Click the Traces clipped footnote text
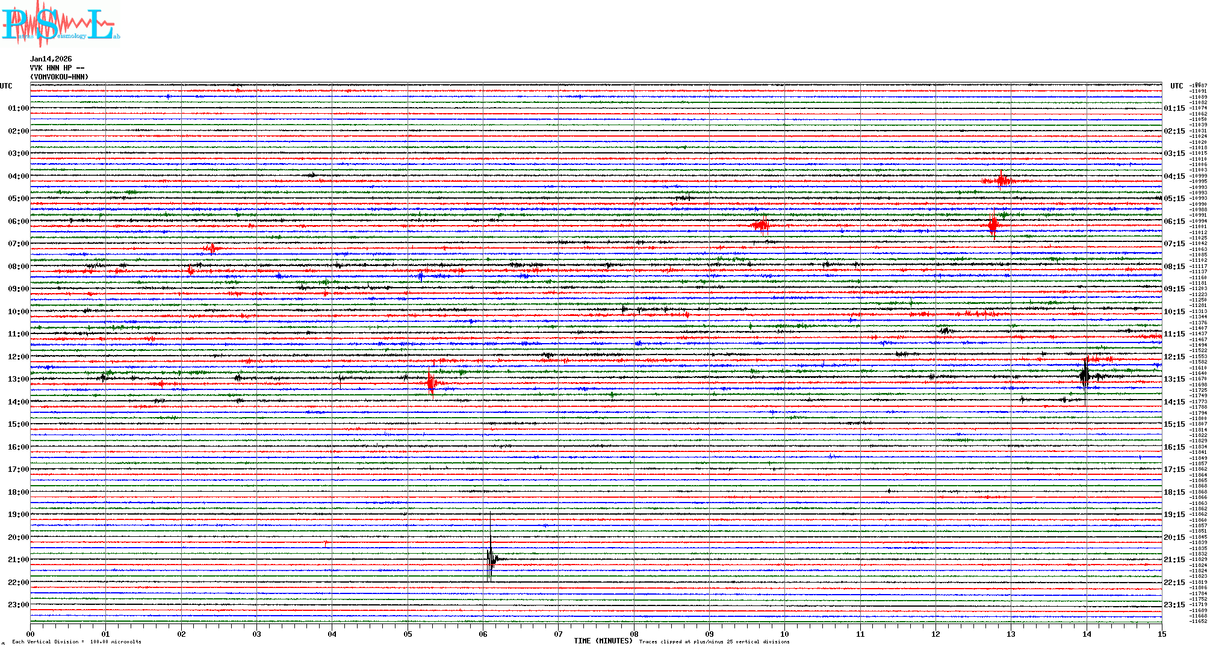Screen dimensions: 1210x650 coord(714,642)
